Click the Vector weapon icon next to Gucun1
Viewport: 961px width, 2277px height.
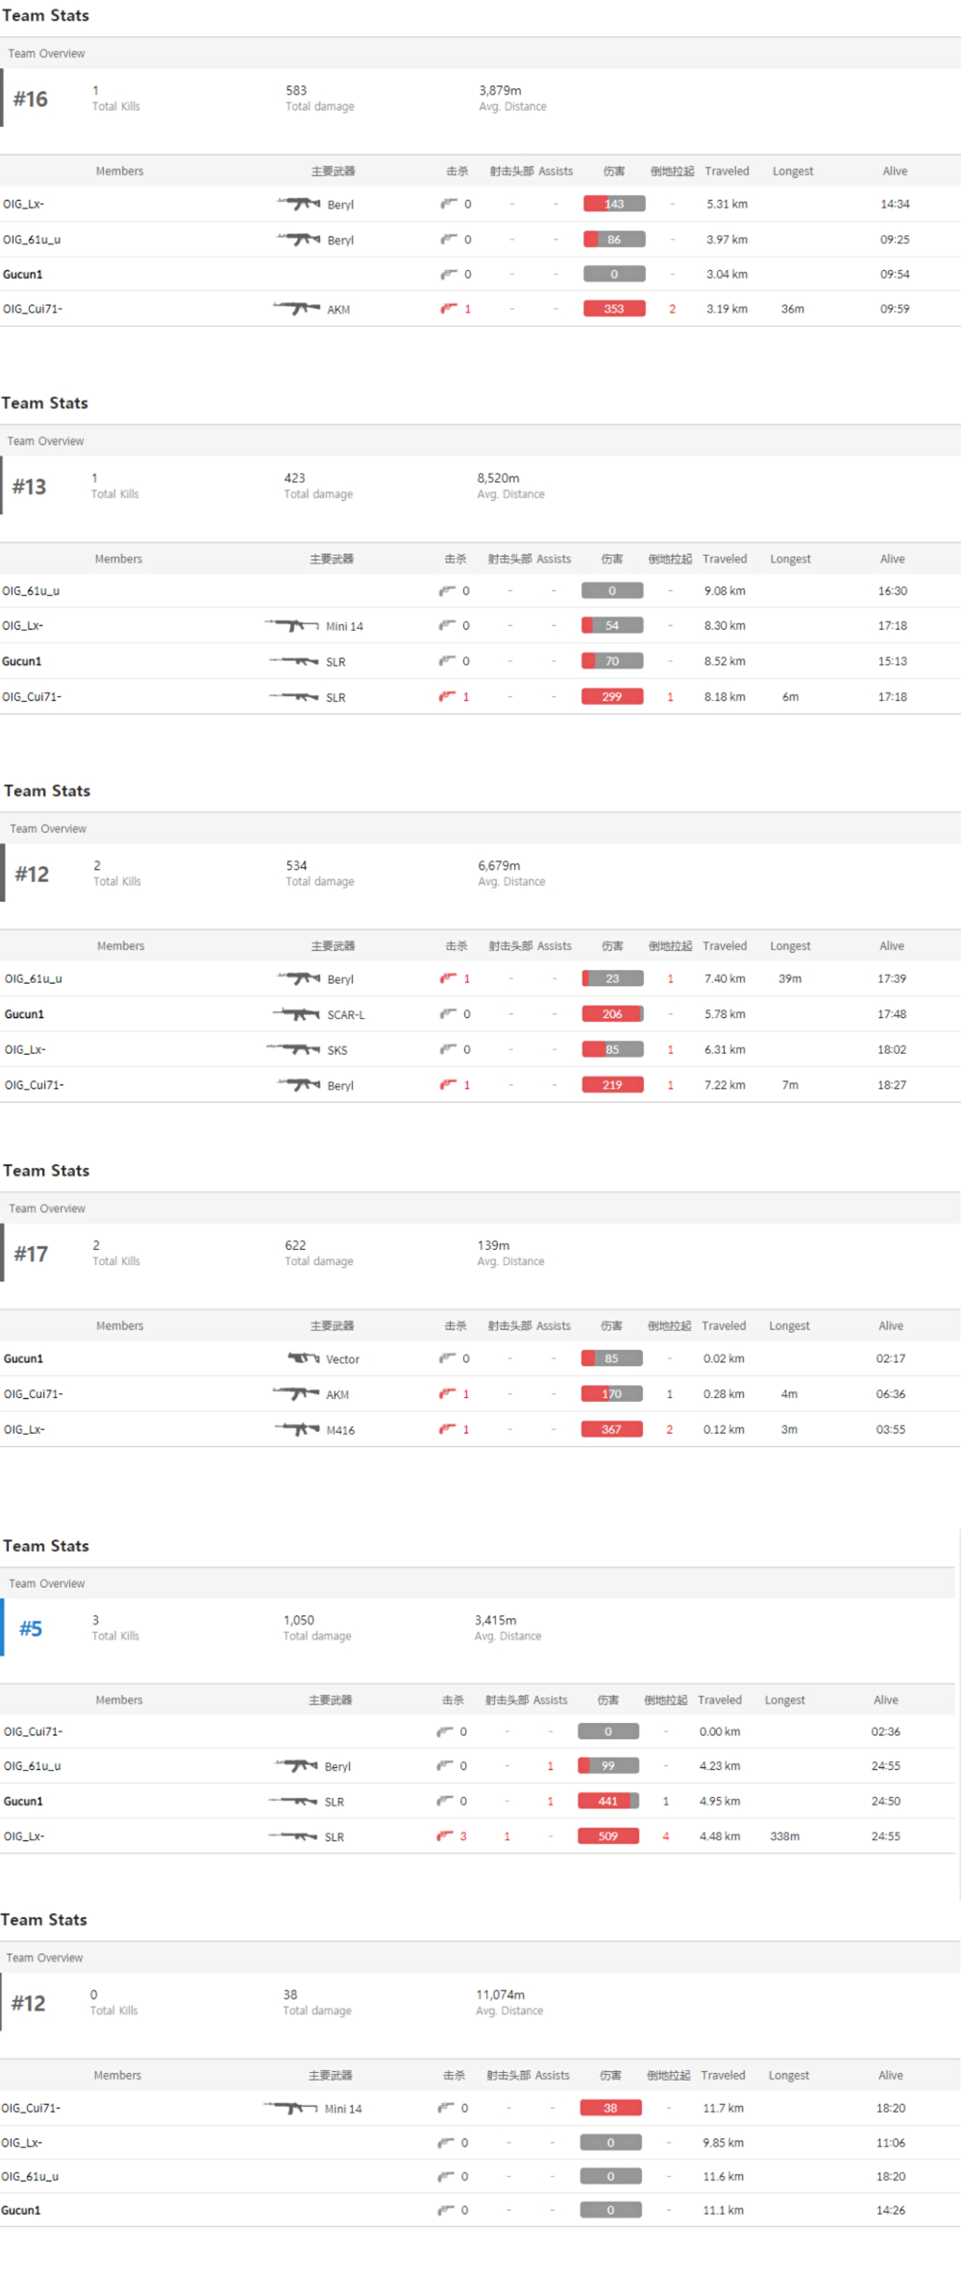pos(303,1358)
